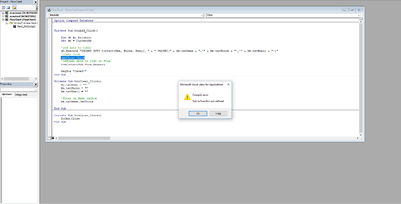Click code window vertical scrollbar up arrow
Screen dimensions: 401x204
tap(361, 22)
